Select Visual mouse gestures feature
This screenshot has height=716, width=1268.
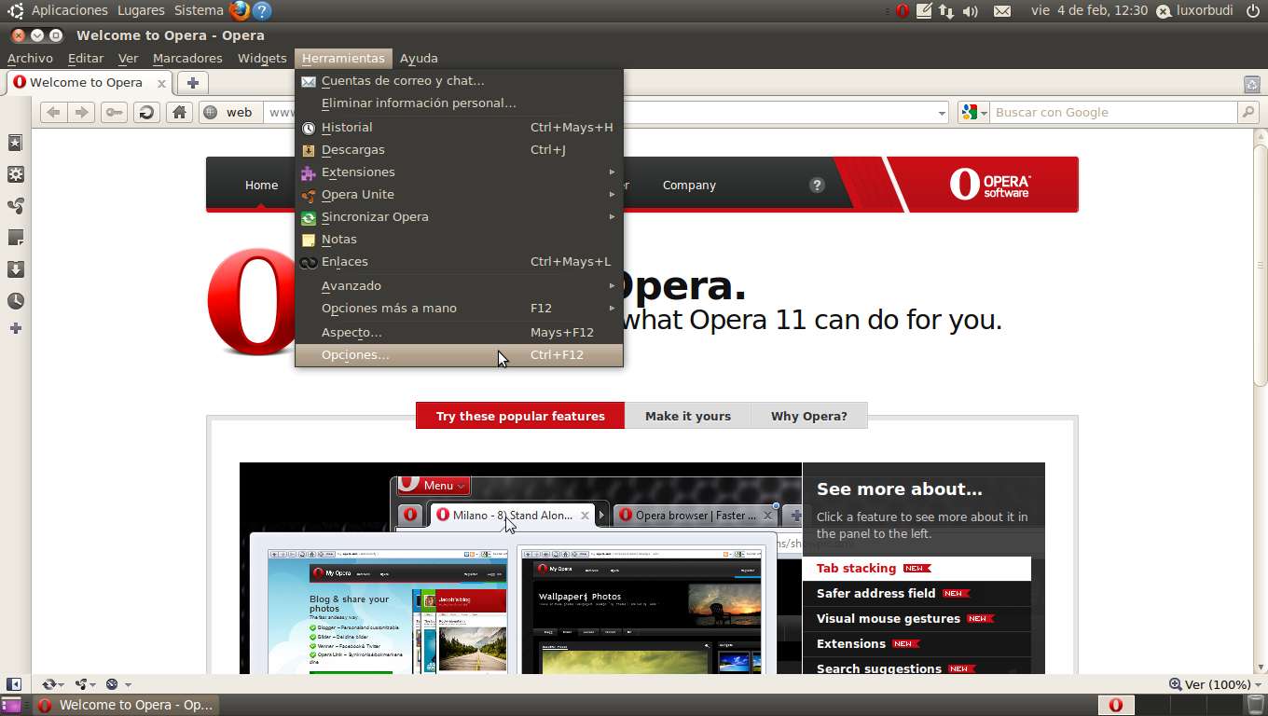click(917, 618)
